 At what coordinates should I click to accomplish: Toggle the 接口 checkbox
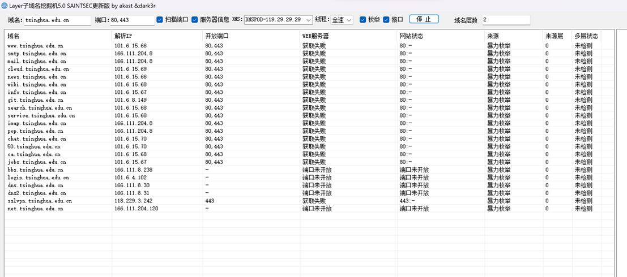[x=386, y=20]
